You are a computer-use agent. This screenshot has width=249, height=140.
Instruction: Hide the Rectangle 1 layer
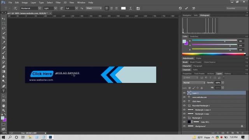pyautogui.click(x=184, y=118)
